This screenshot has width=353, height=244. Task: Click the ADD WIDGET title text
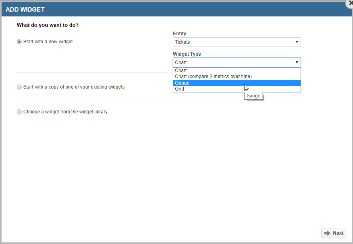25,10
